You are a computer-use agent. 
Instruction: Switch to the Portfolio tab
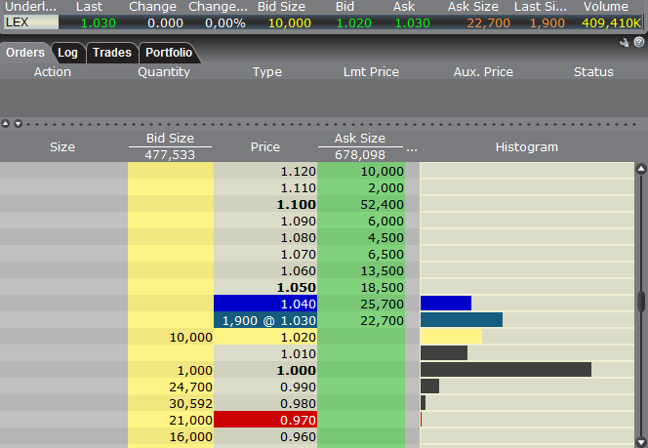coord(169,53)
